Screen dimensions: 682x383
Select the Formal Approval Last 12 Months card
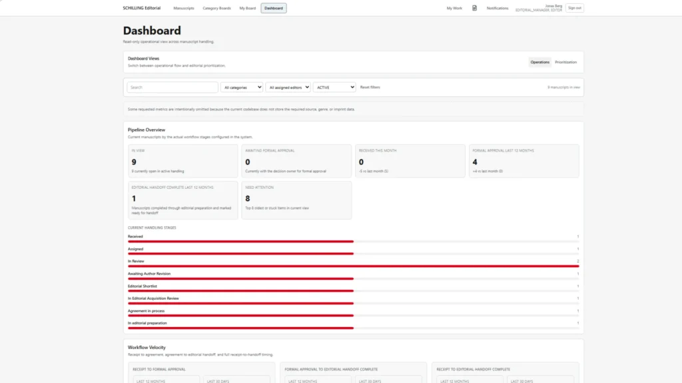pyautogui.click(x=523, y=161)
